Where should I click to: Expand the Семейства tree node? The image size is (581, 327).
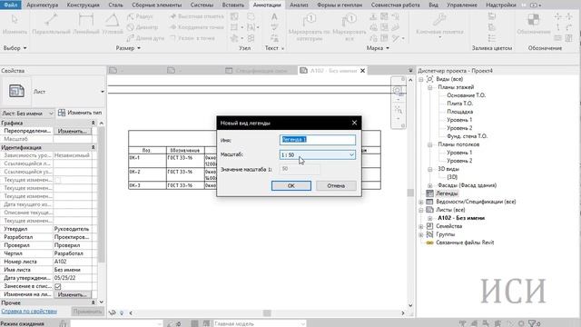coord(421,226)
